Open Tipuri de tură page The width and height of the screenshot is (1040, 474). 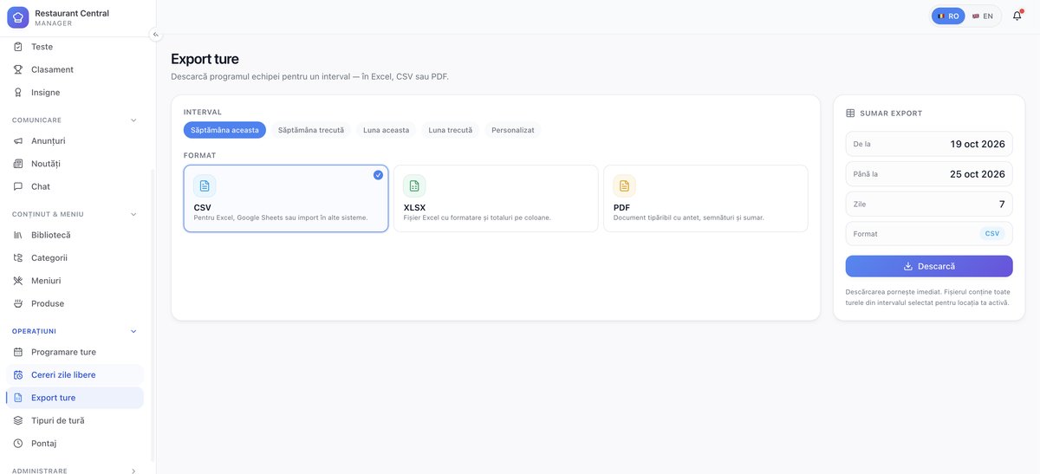pyautogui.click(x=75, y=420)
